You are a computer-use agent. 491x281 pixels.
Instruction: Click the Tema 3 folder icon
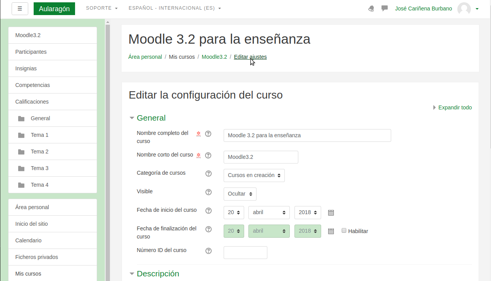[21, 169]
